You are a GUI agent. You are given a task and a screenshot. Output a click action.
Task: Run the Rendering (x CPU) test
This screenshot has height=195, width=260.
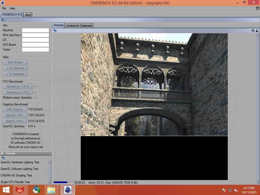(x=18, y=92)
